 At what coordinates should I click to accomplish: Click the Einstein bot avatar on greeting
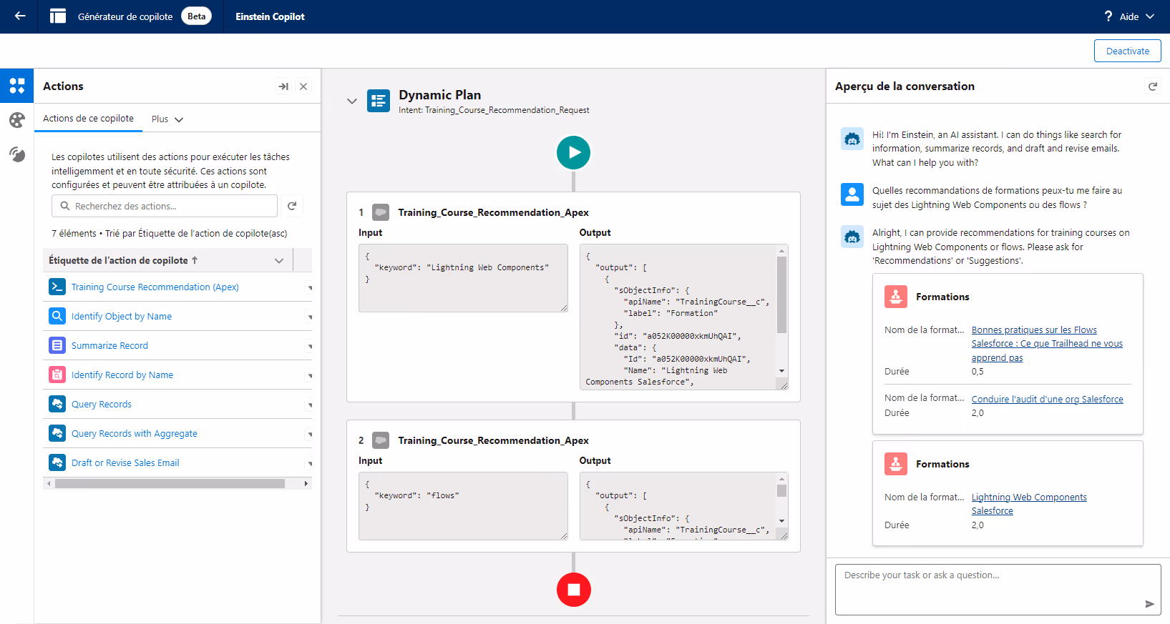[852, 139]
